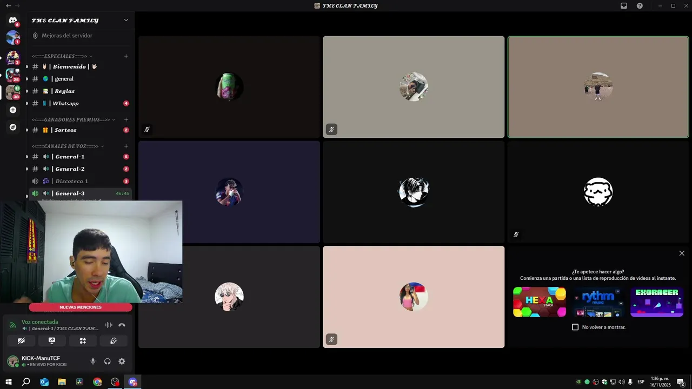
Task: Dismiss the activity suggestion panel
Action: [682, 253]
